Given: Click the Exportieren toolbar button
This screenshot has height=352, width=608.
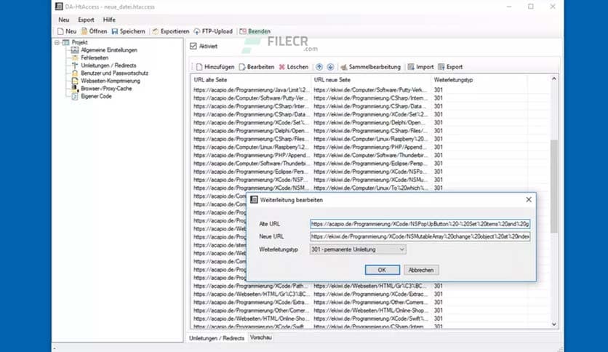Looking at the screenshot, I should pos(171,31).
